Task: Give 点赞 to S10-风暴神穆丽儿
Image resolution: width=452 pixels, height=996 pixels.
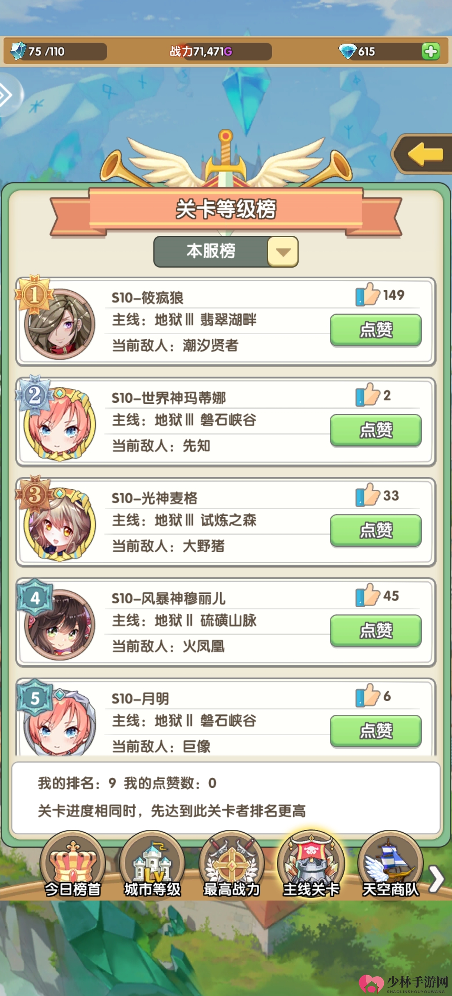Action: (x=375, y=631)
